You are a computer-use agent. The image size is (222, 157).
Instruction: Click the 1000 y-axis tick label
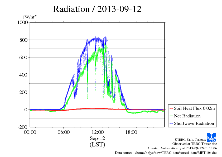23,22
